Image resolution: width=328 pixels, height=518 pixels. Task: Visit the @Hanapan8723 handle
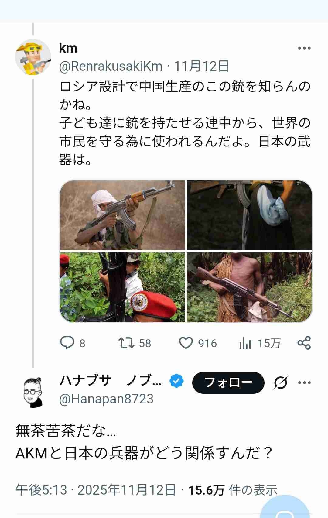[x=106, y=399]
